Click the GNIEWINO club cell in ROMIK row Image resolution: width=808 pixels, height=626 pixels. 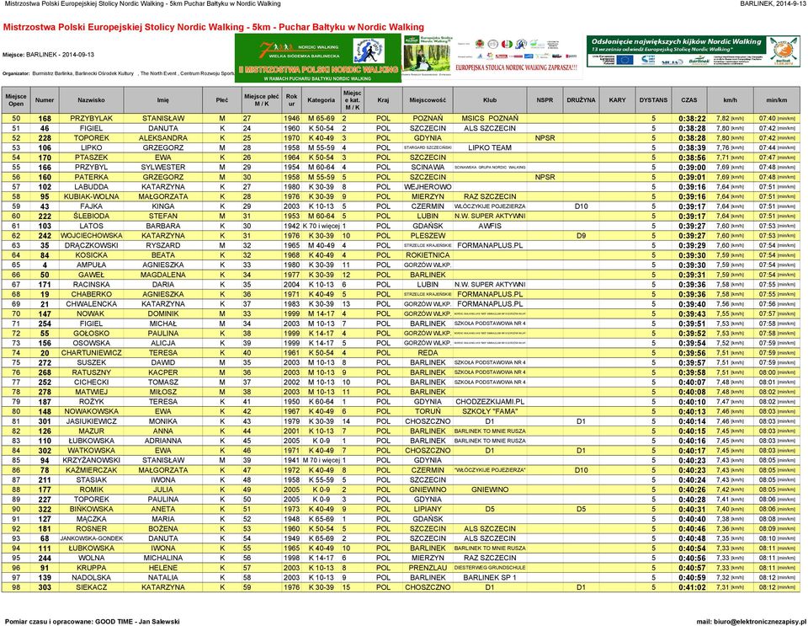coord(490,491)
